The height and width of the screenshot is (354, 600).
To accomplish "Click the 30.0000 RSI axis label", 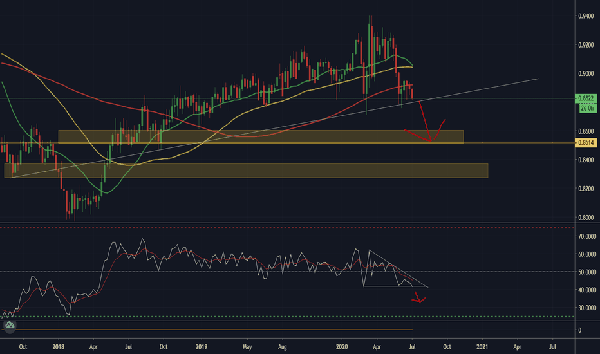I will (x=587, y=308).
